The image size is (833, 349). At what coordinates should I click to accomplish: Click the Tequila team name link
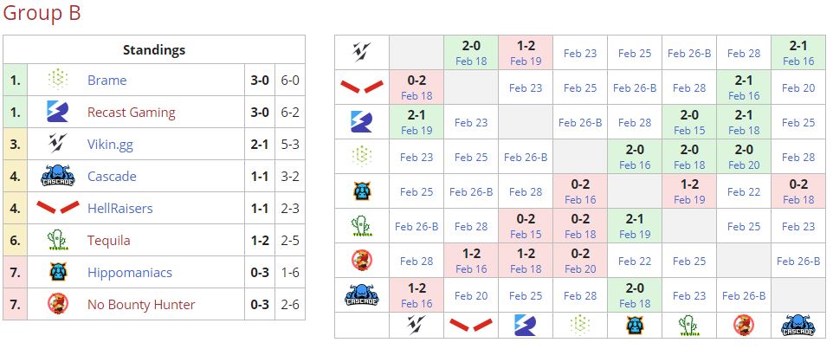coord(110,241)
